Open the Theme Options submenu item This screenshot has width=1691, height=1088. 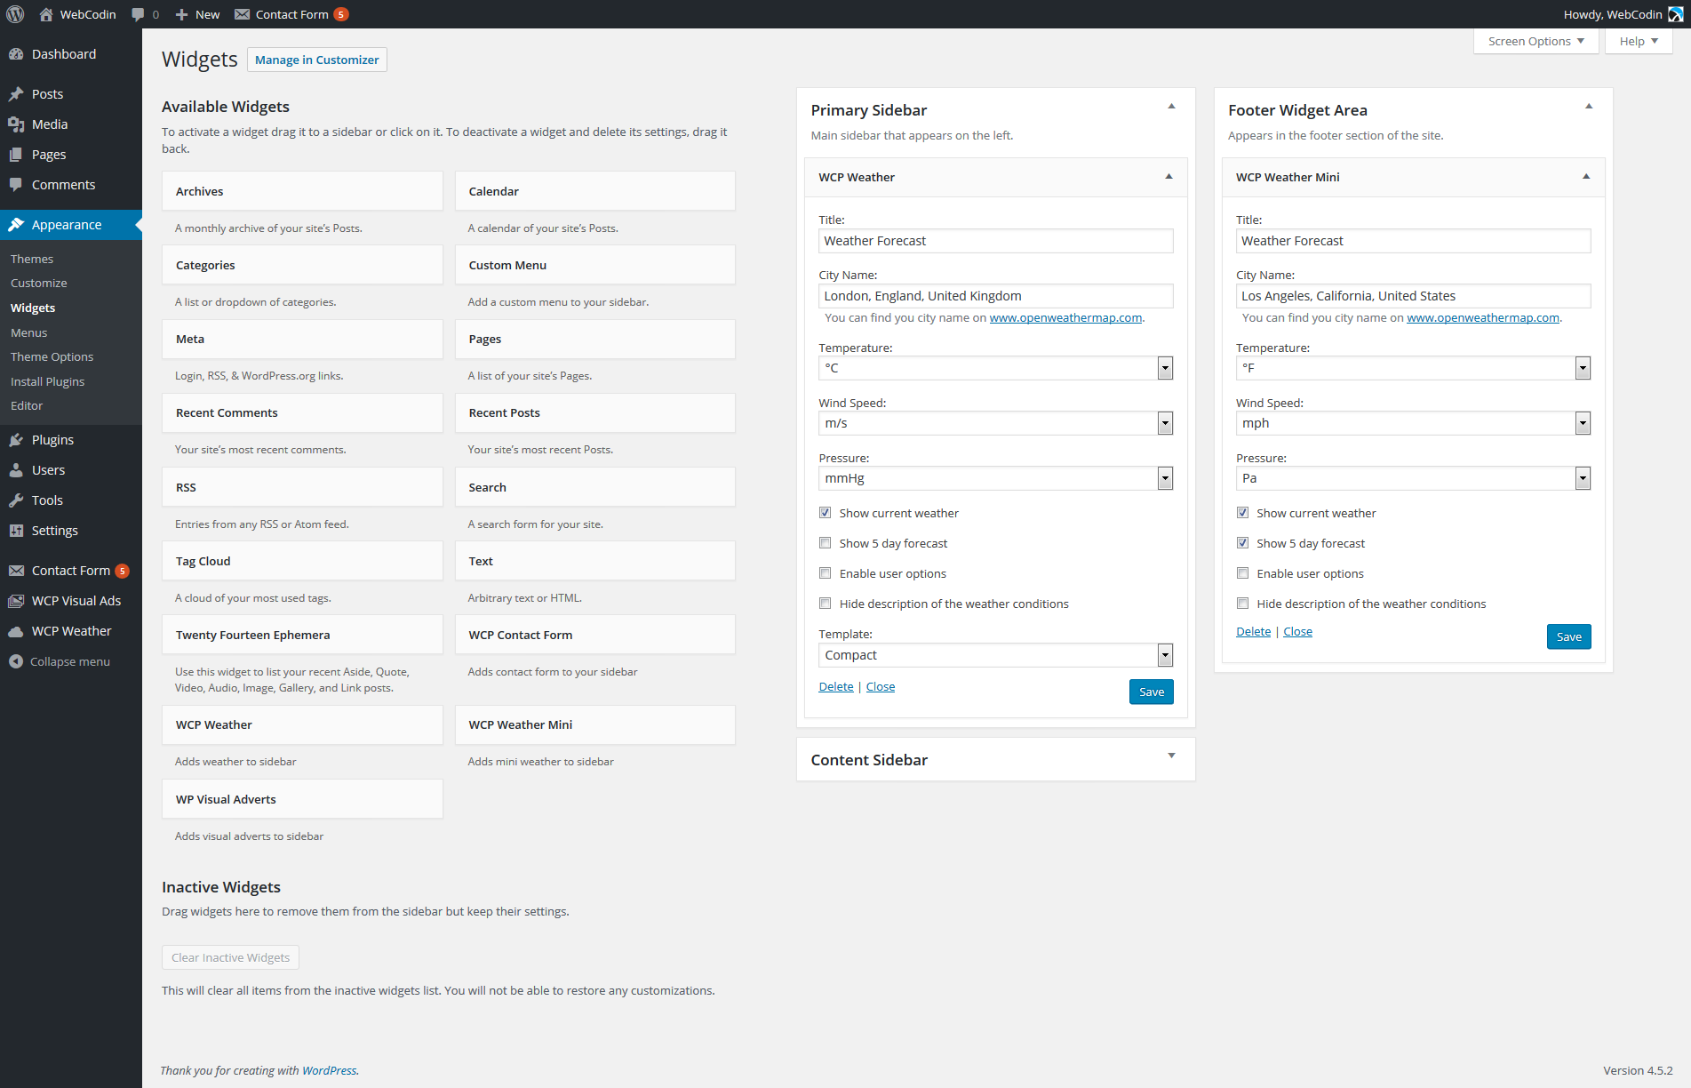[52, 356]
